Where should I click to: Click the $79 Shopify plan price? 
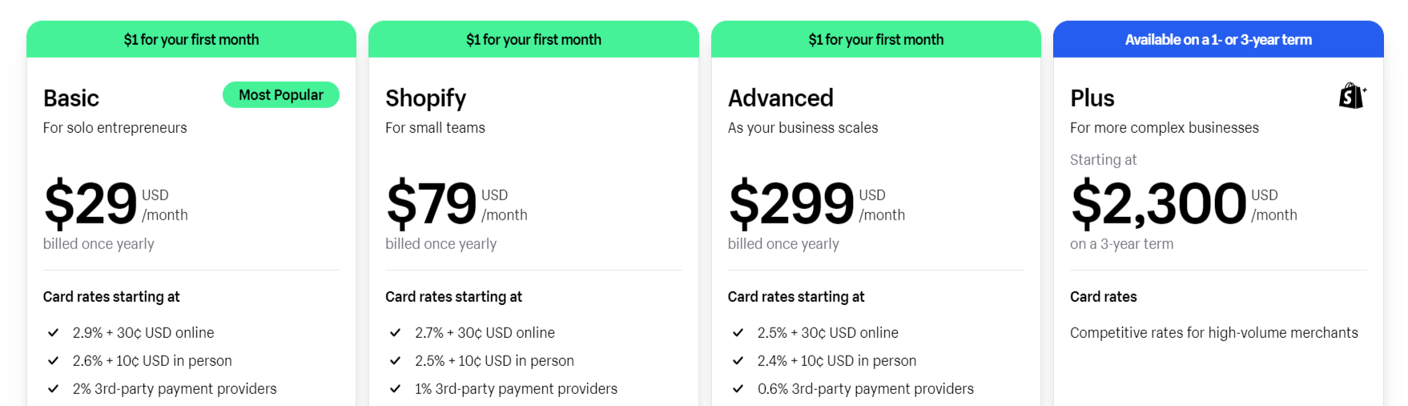(431, 203)
